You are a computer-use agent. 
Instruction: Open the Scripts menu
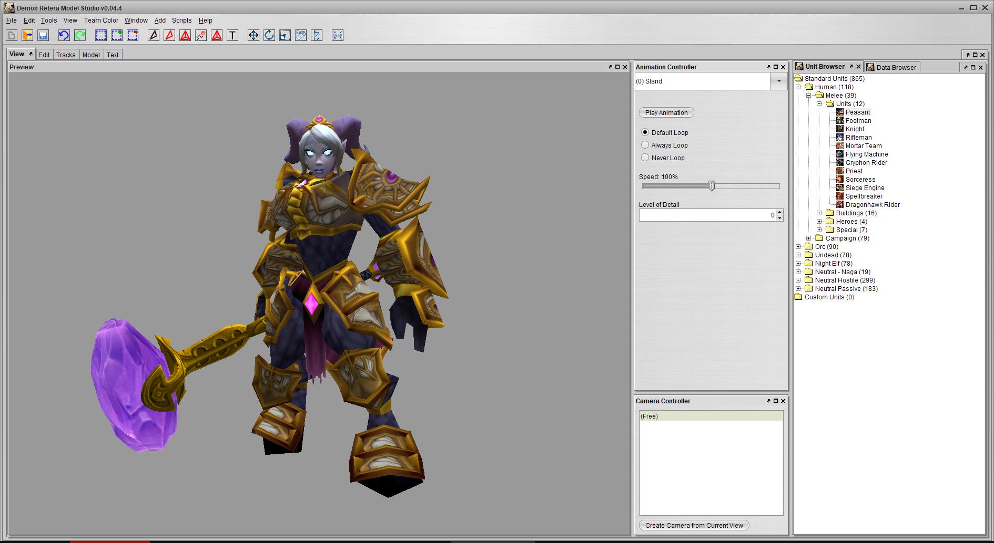(181, 20)
